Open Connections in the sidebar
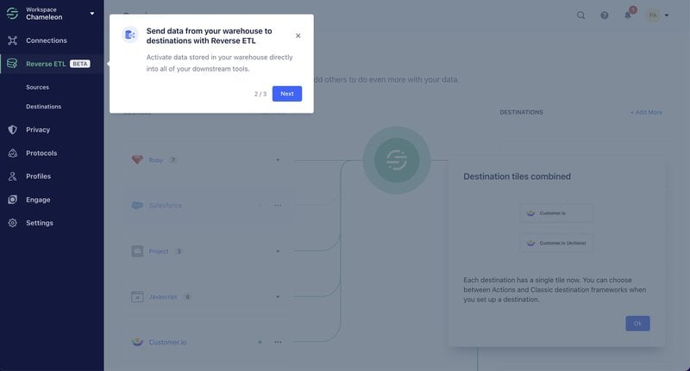The image size is (690, 371). click(x=46, y=40)
